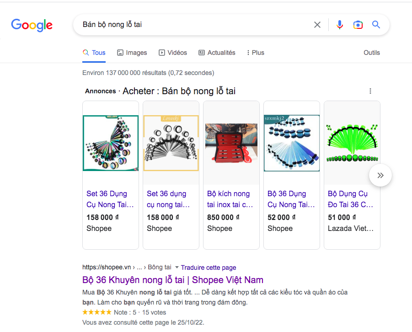Click inside the search input field

tap(192, 25)
